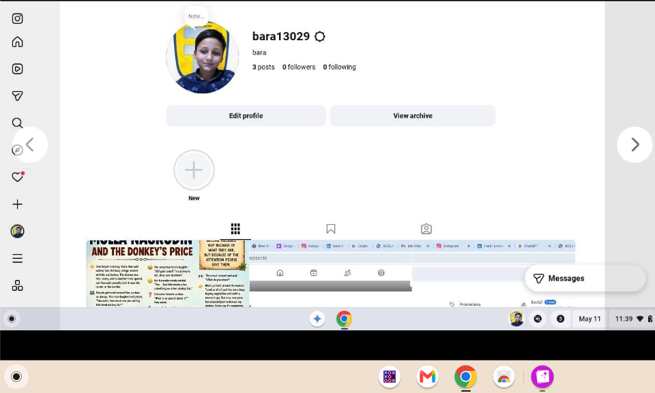Viewport: 655px width, 393px height.
Task: Click the Create plus icon in sidebar
Action: (17, 204)
